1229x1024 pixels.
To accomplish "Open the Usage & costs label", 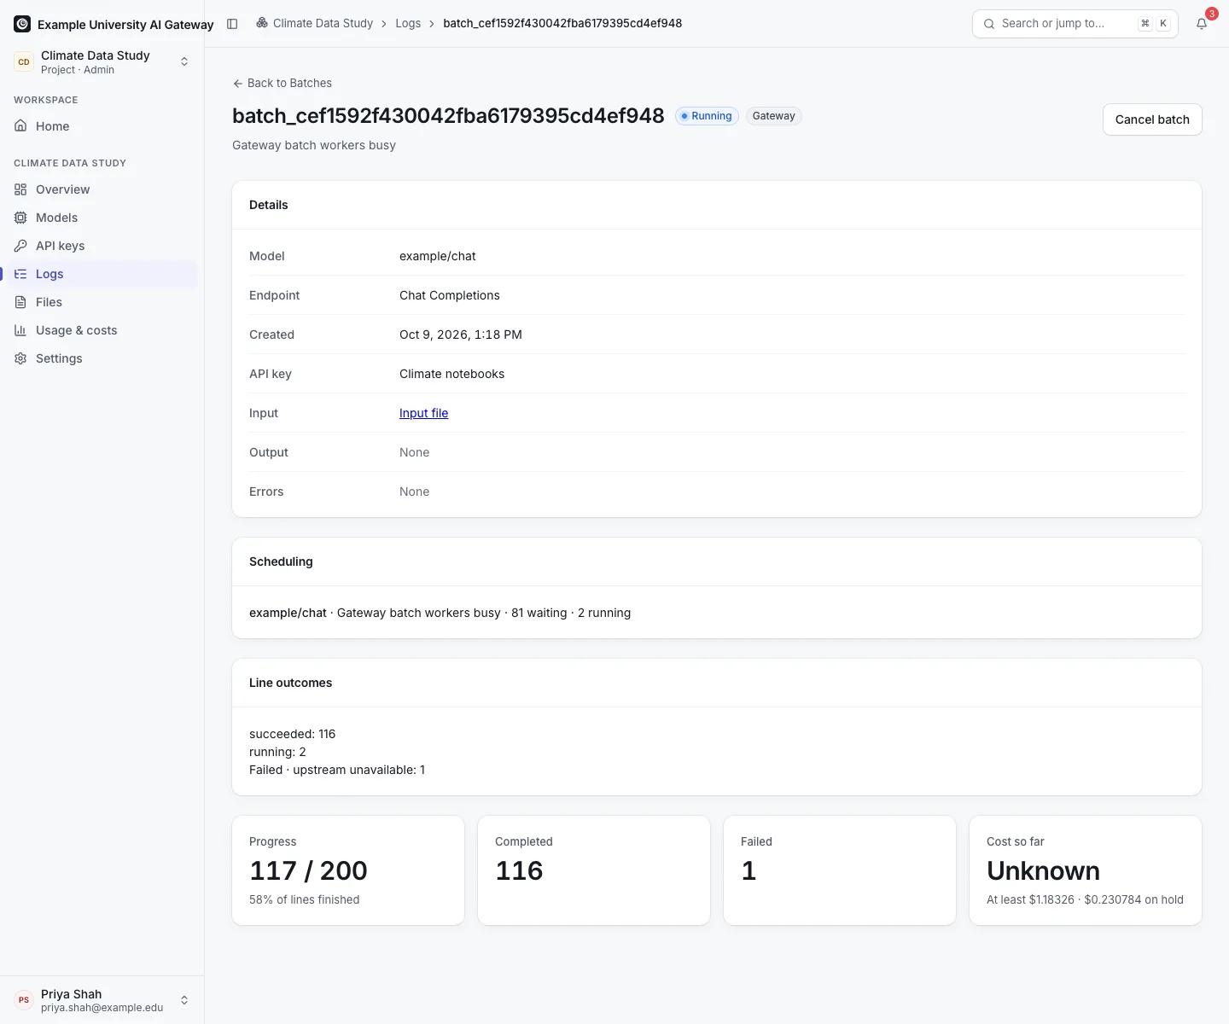I will (77, 330).
